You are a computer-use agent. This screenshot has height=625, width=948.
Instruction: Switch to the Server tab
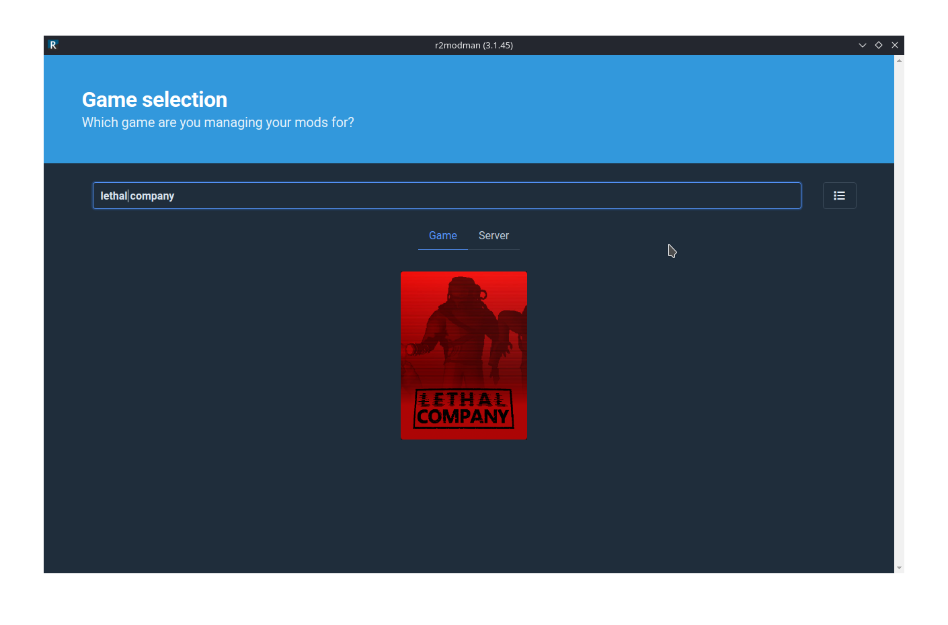(493, 236)
